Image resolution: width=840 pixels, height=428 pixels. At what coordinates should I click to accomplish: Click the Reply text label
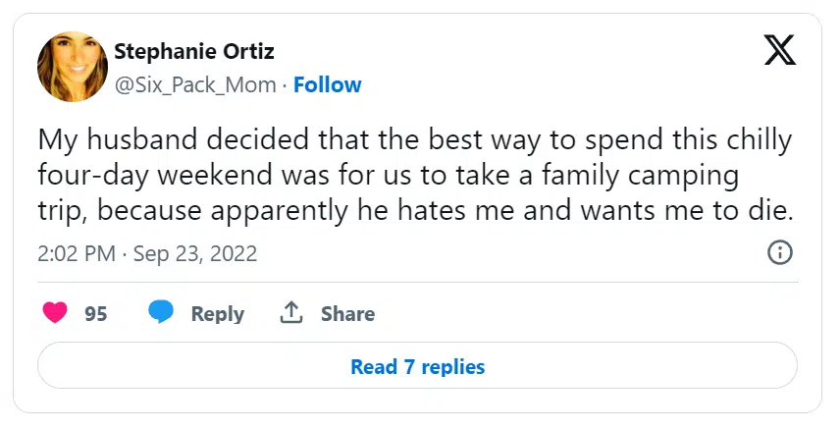pyautogui.click(x=217, y=314)
